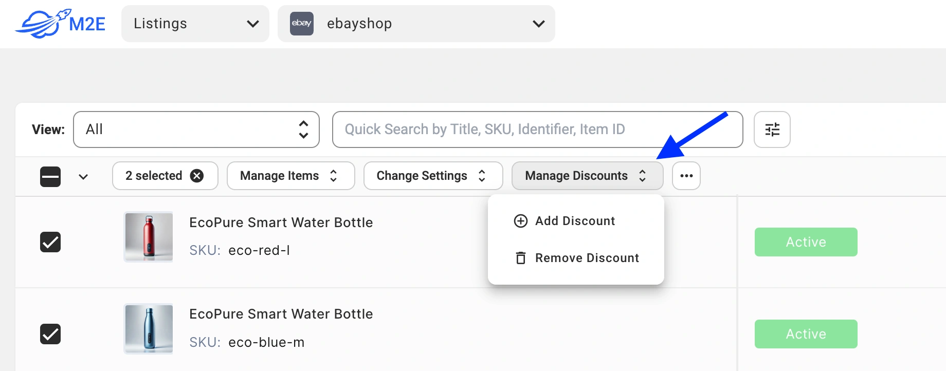Choose Add Discount from the menu
Screen dimensions: 946x371
tap(575, 221)
